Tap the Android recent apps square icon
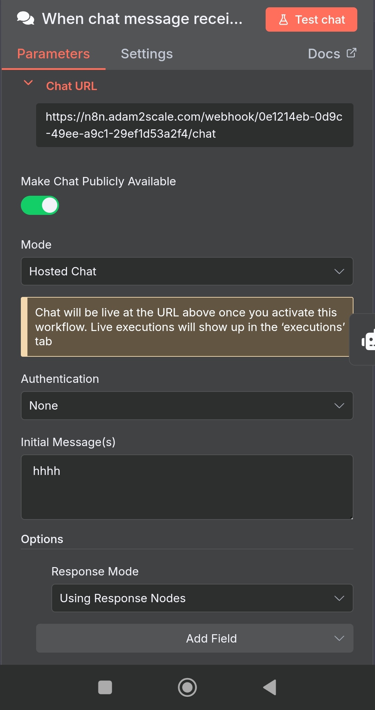375x710 pixels. coord(105,687)
